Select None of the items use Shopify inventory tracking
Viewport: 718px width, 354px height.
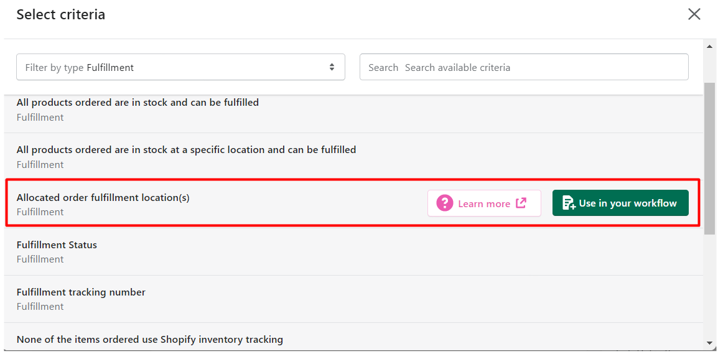point(353,338)
